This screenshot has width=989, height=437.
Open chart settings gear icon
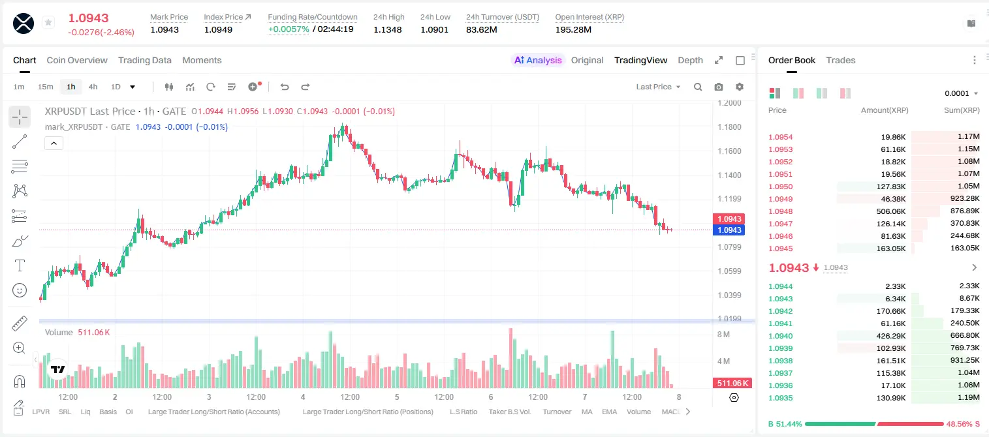pos(740,87)
